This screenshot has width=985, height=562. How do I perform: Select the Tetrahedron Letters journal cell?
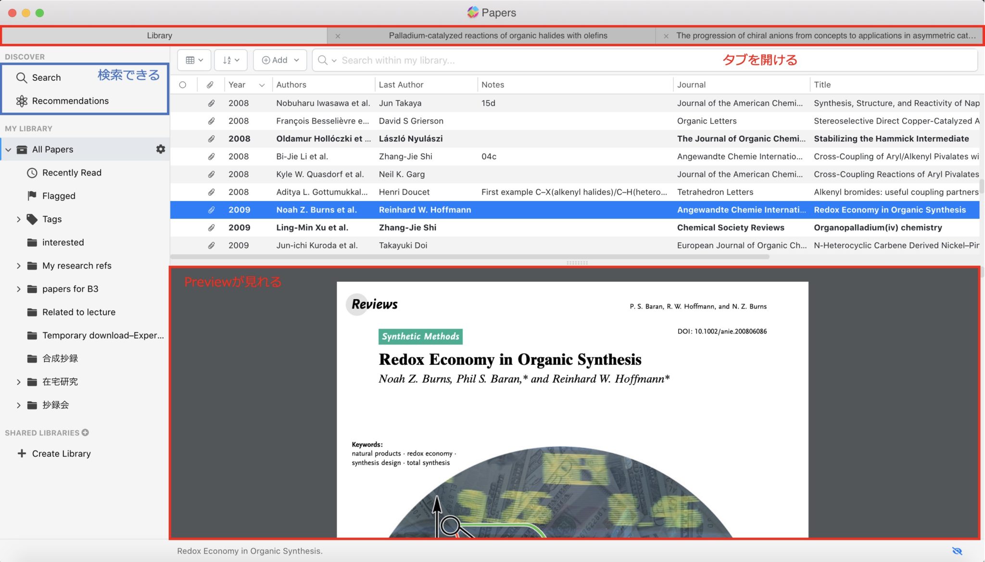coord(715,192)
